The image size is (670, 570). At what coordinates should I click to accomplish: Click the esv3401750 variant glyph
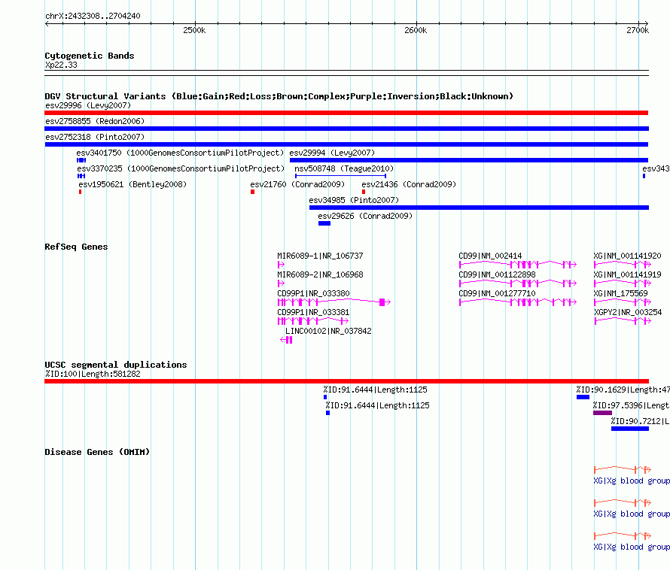pos(81,160)
